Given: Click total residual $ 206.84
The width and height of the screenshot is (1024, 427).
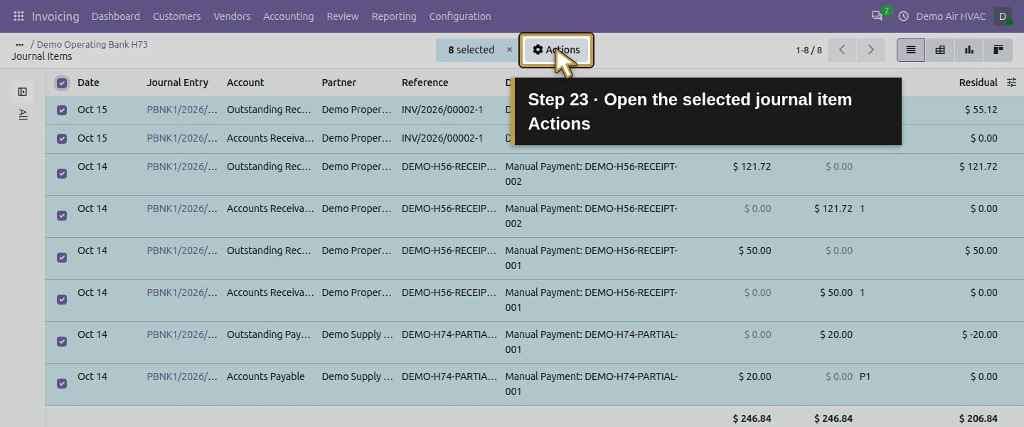Looking at the screenshot, I should click(978, 418).
